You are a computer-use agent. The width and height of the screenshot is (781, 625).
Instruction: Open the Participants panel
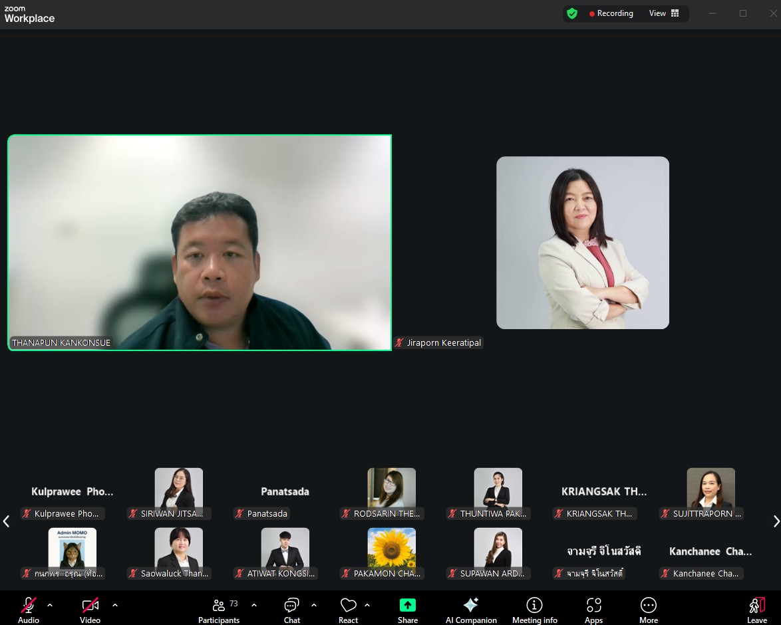click(218, 610)
